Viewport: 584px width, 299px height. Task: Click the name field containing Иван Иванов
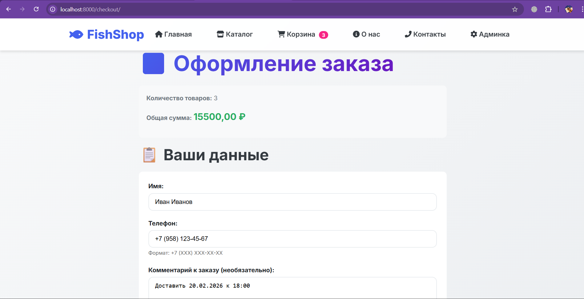point(292,202)
